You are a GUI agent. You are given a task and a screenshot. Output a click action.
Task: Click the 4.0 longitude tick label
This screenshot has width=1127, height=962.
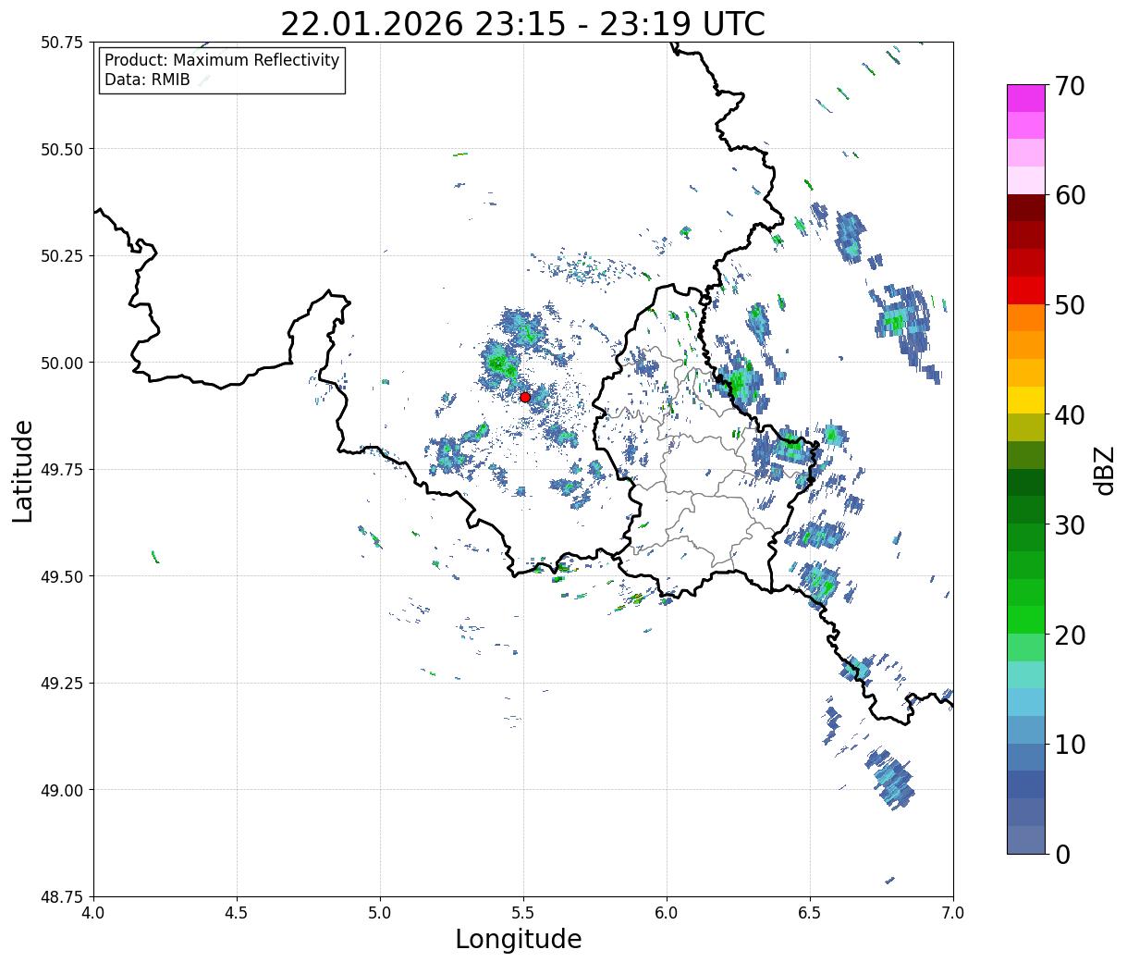(93, 913)
